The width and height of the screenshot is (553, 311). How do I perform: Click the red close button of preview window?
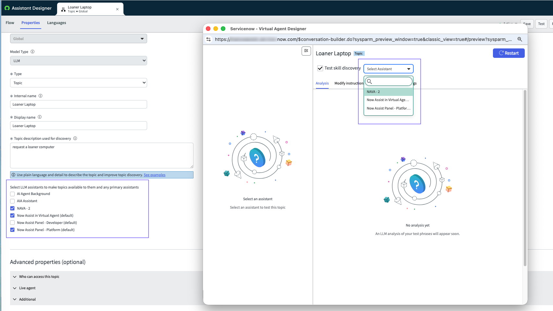[x=208, y=29]
